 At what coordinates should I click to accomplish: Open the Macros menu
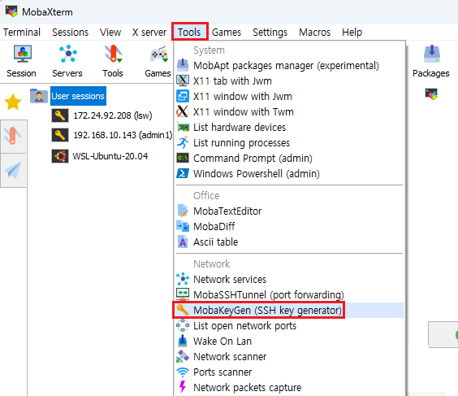click(x=314, y=33)
